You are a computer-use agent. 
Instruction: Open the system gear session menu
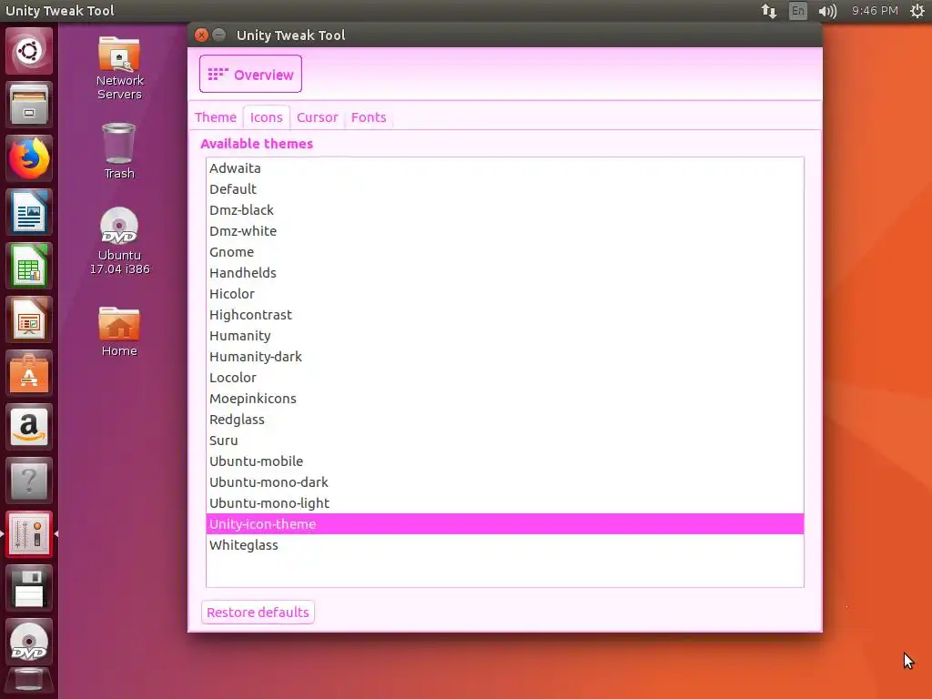(x=917, y=11)
